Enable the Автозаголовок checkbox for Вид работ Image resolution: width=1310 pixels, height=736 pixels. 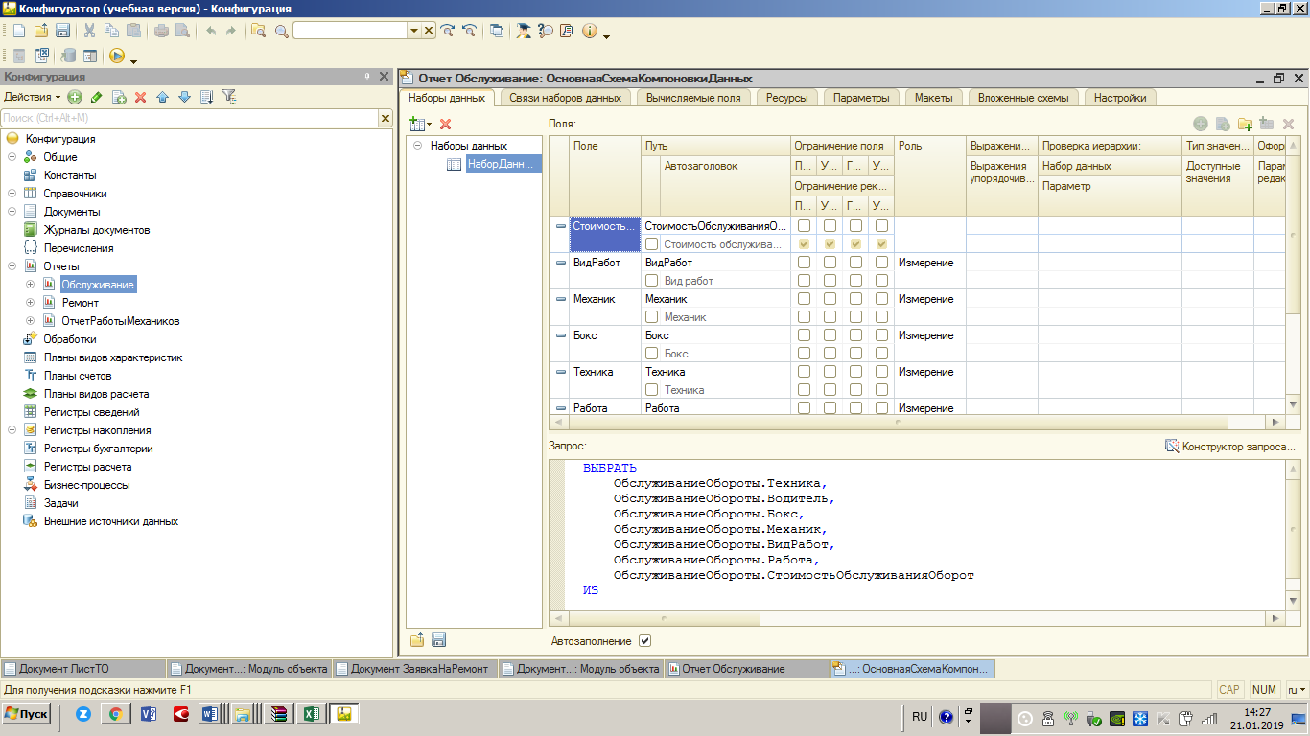click(652, 281)
